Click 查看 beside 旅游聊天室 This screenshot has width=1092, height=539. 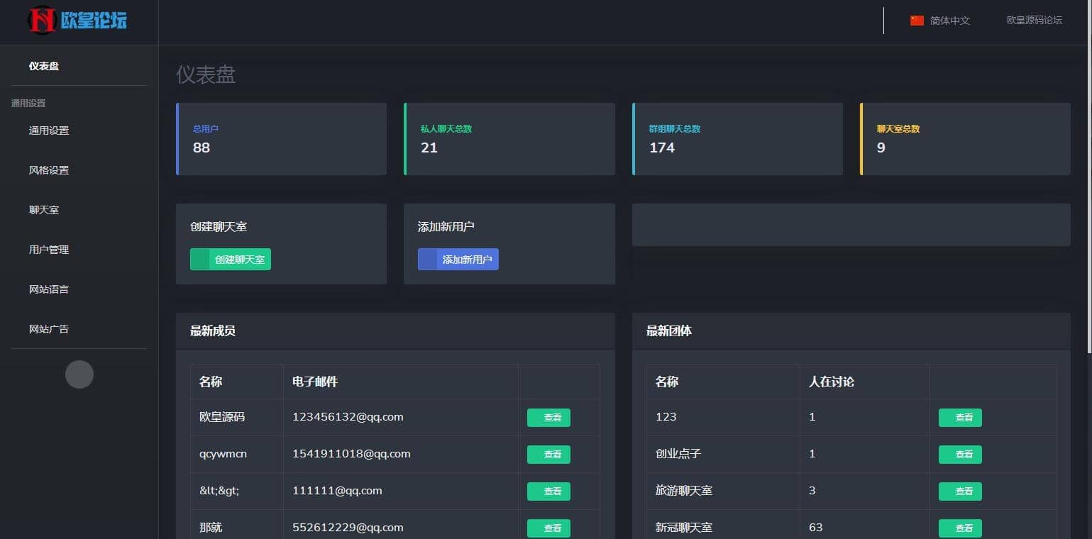(x=960, y=491)
